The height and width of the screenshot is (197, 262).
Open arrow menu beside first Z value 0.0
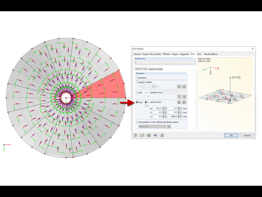point(166,116)
